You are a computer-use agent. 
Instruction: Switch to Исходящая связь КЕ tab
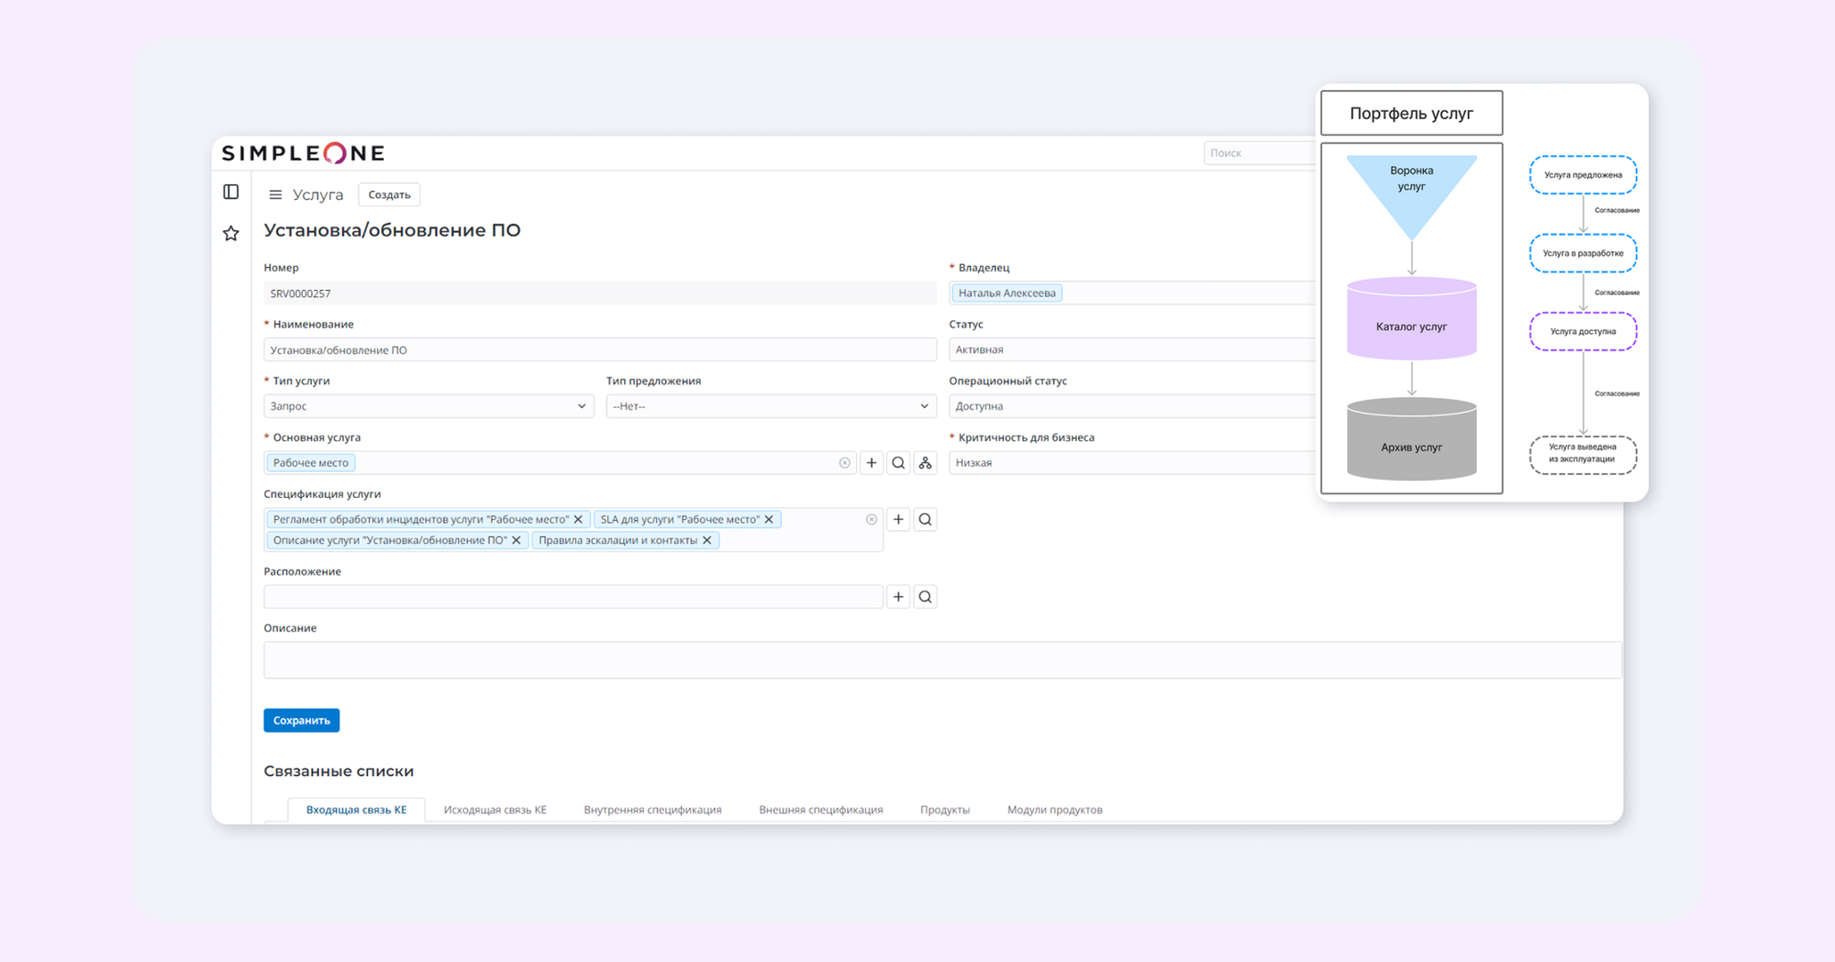(495, 810)
